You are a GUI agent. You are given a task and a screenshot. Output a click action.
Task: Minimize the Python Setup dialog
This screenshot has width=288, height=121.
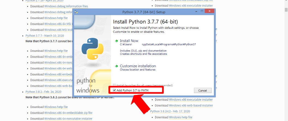[x=197, y=11]
